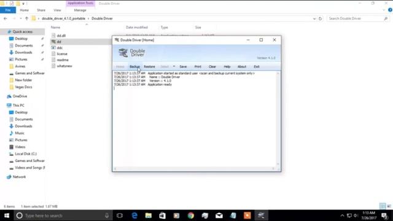Select the ddc file
This screenshot has width=393, height=221.
tap(60, 48)
